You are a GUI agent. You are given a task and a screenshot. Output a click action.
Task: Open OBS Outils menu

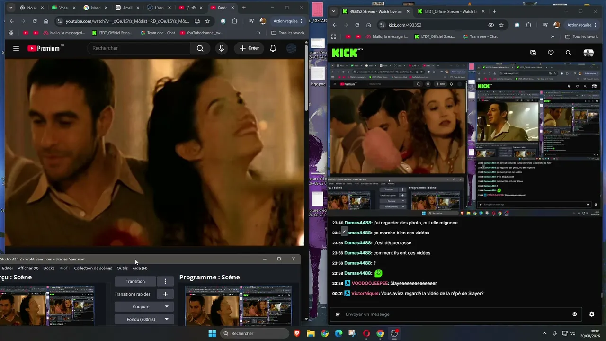(x=122, y=268)
